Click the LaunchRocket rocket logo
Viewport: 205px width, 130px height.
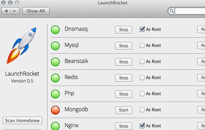tap(22, 45)
